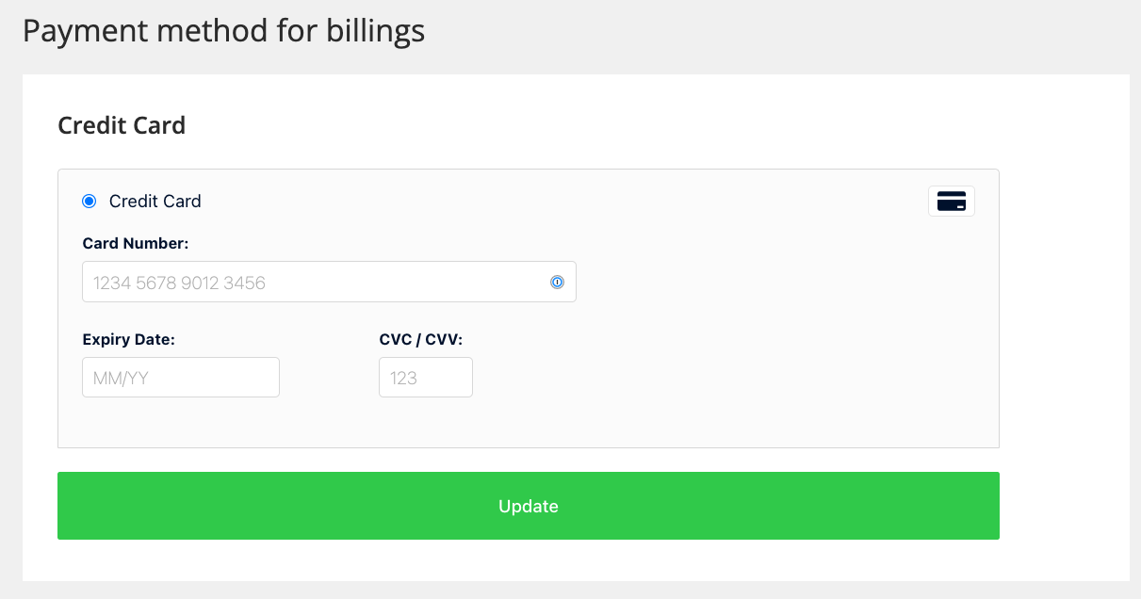Click the 123 placeholder text

click(x=403, y=378)
